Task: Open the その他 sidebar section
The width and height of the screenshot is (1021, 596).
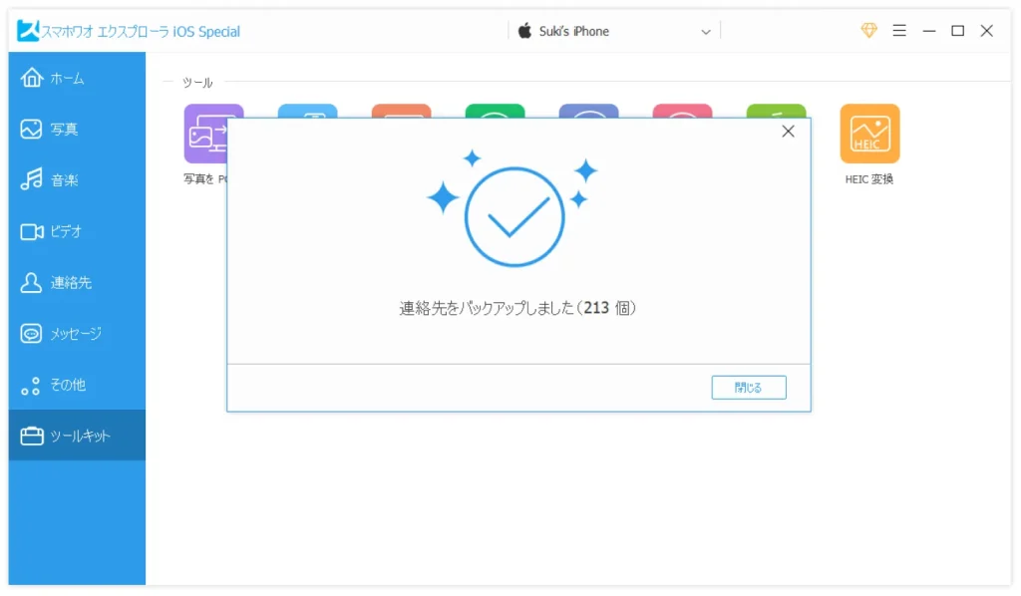Action: [x=67, y=385]
